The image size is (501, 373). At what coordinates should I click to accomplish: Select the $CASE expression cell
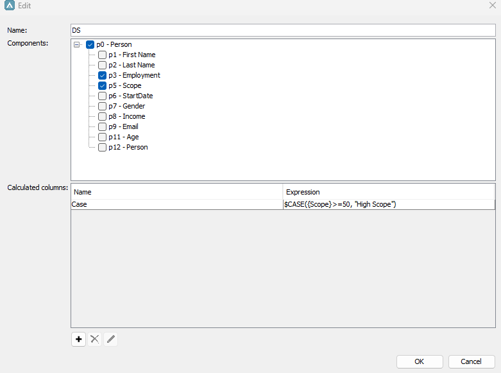tap(388, 204)
